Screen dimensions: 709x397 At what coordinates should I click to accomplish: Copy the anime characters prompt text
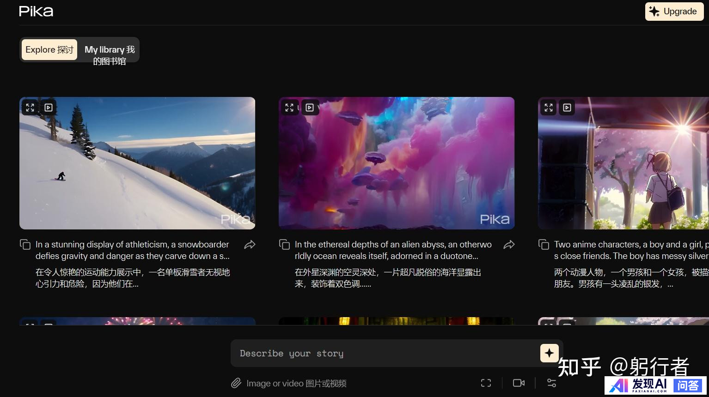(544, 245)
